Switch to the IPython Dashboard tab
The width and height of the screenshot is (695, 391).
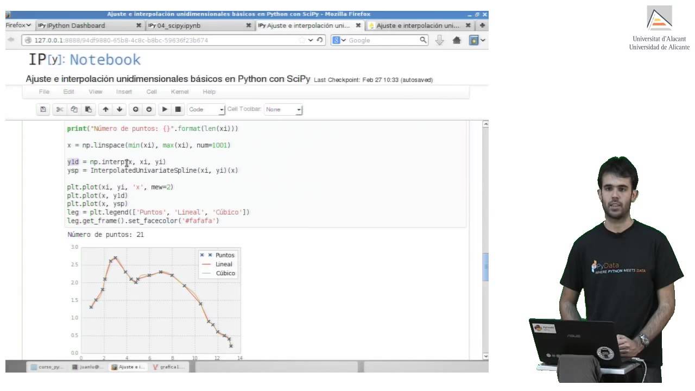point(90,26)
